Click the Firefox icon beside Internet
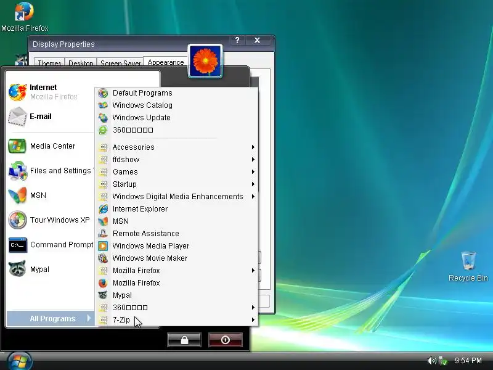 (x=17, y=92)
